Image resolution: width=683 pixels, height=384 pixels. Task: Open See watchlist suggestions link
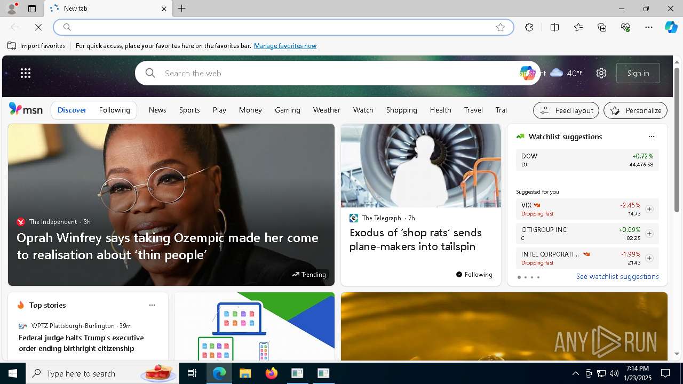617,276
